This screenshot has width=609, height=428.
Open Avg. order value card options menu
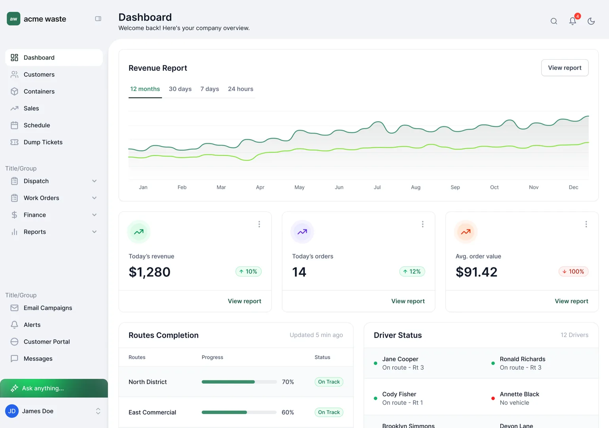(586, 224)
